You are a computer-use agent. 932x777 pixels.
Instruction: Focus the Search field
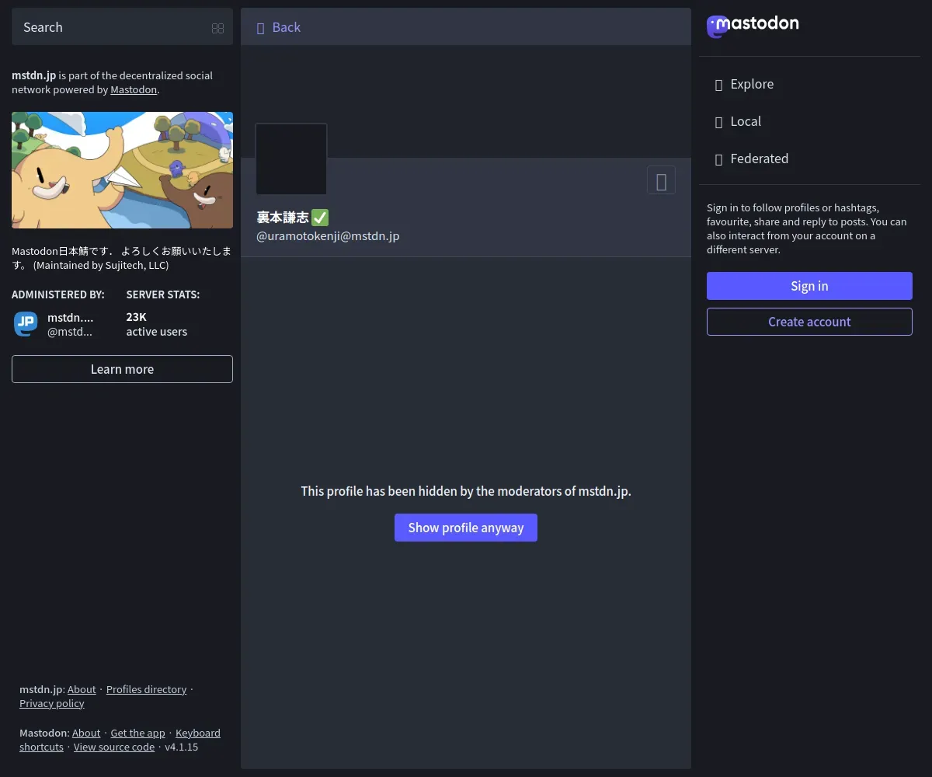[122, 27]
